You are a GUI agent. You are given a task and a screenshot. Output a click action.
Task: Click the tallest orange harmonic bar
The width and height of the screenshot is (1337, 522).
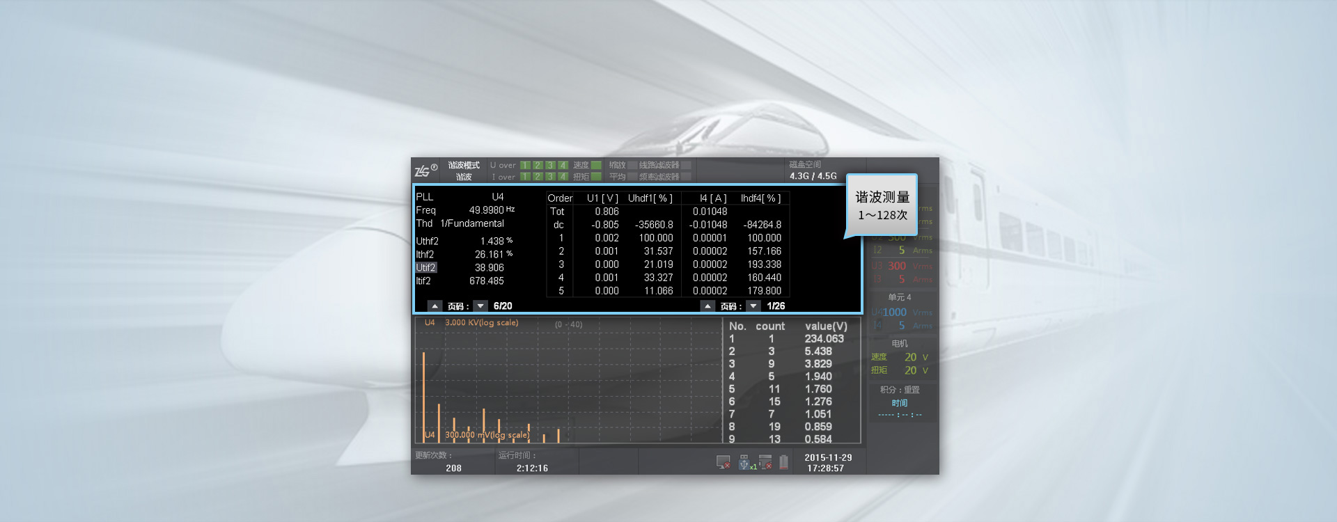point(423,397)
